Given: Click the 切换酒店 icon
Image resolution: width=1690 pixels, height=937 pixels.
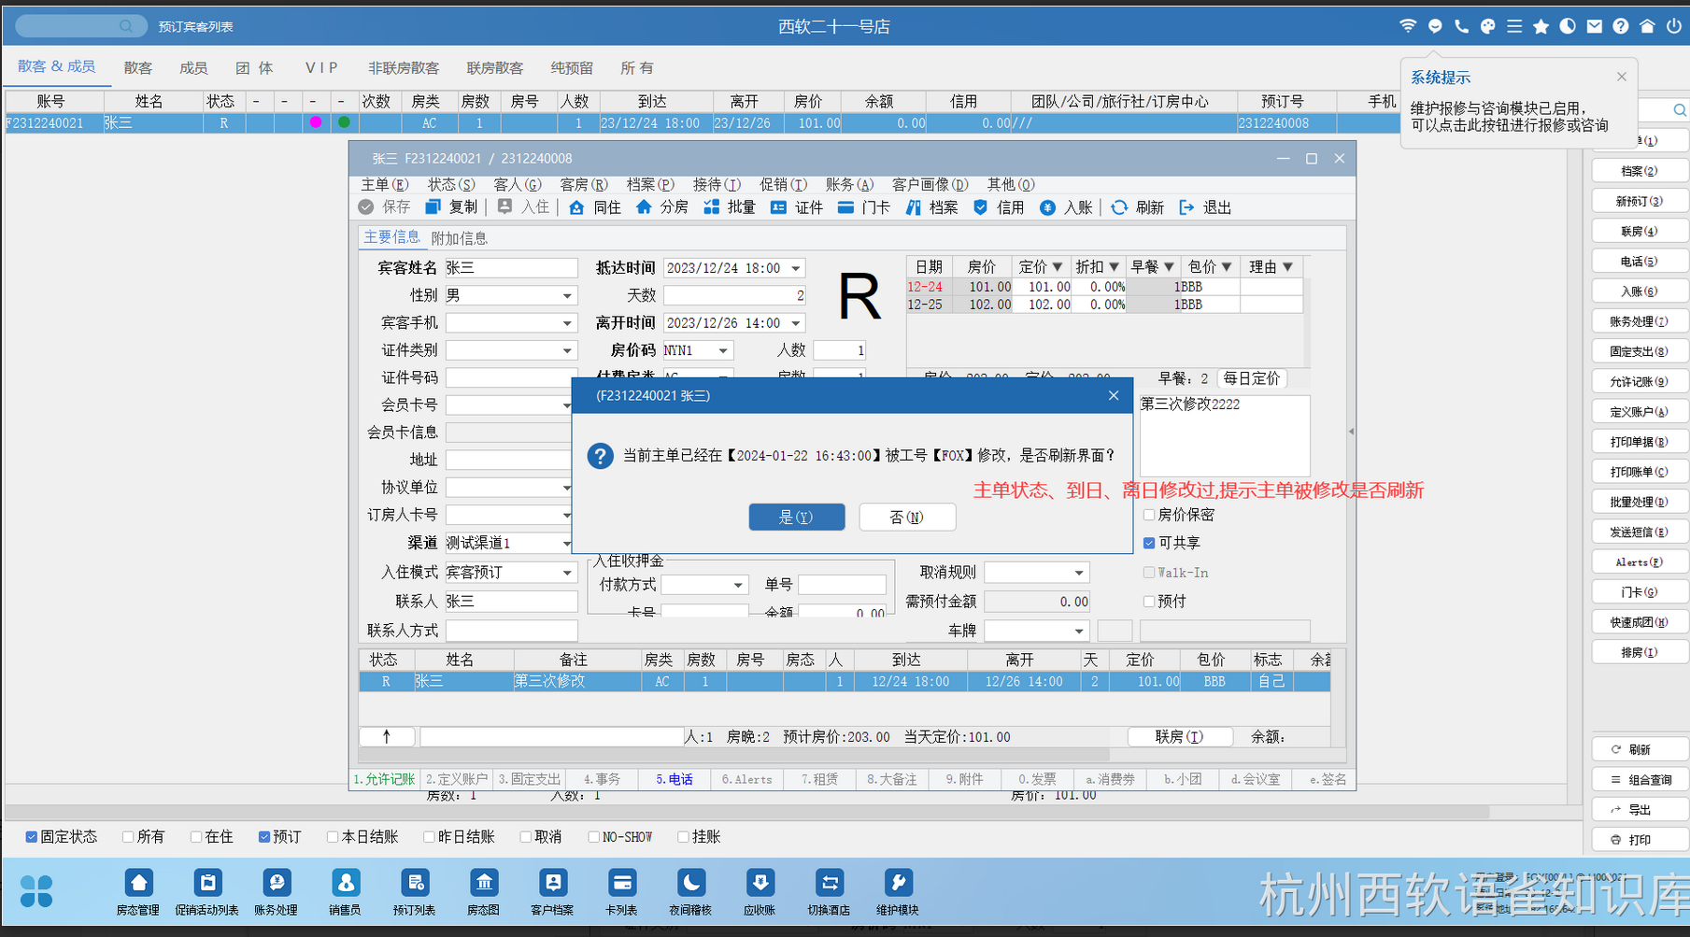Looking at the screenshot, I should pos(829,891).
